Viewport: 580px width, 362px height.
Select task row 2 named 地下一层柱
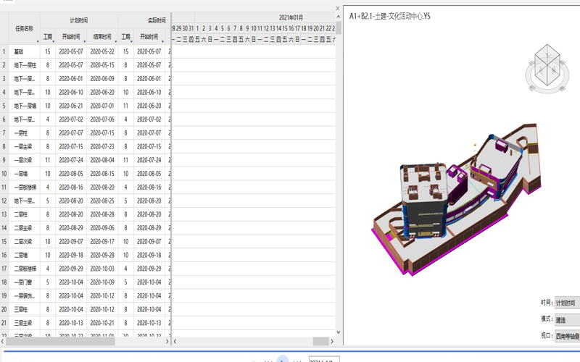coord(25,65)
